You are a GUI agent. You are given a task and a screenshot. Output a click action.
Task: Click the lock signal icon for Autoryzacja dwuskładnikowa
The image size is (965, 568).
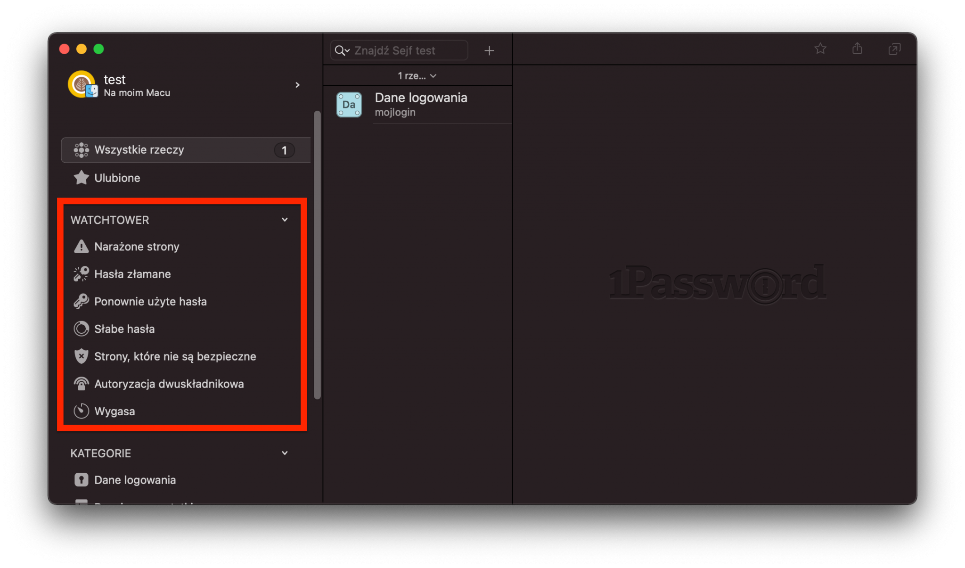click(x=81, y=384)
